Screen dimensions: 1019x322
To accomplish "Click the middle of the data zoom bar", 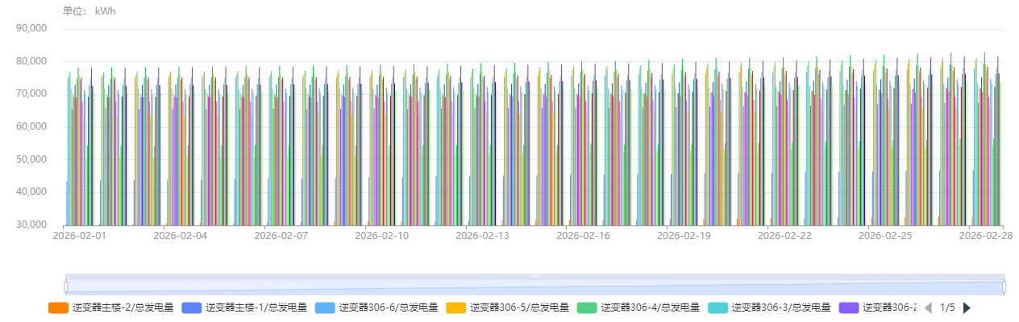I will (x=534, y=287).
